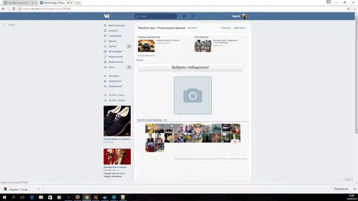The width and height of the screenshot is (358, 201).
Task: Click the Выбрать победителя! button
Action: (190, 68)
